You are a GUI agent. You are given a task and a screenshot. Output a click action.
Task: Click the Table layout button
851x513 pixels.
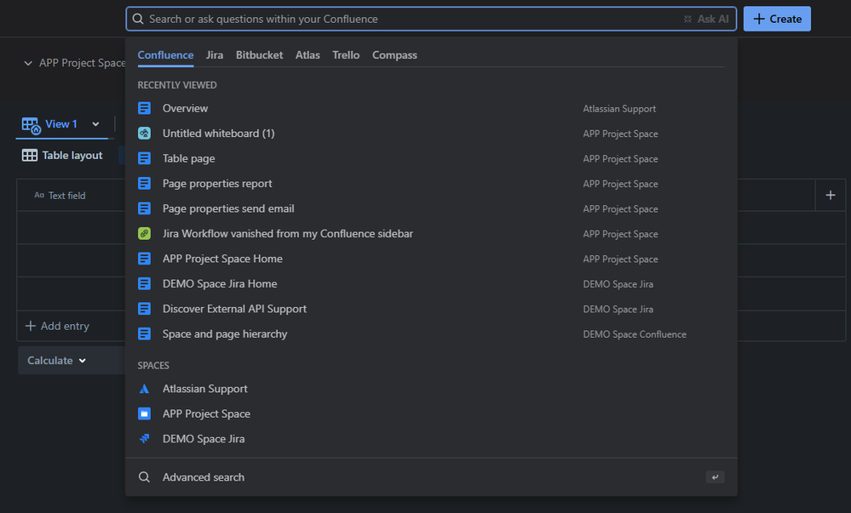click(62, 156)
